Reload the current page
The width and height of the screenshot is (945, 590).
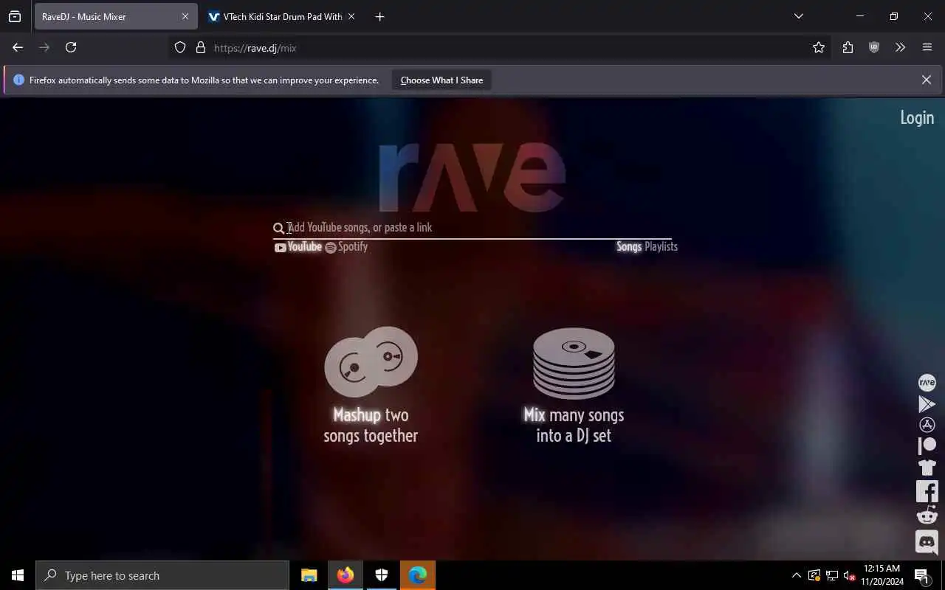click(71, 48)
